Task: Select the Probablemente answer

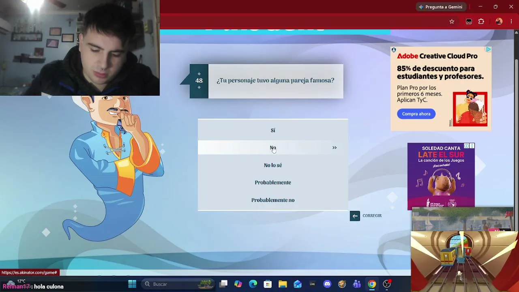Action: pos(273,182)
